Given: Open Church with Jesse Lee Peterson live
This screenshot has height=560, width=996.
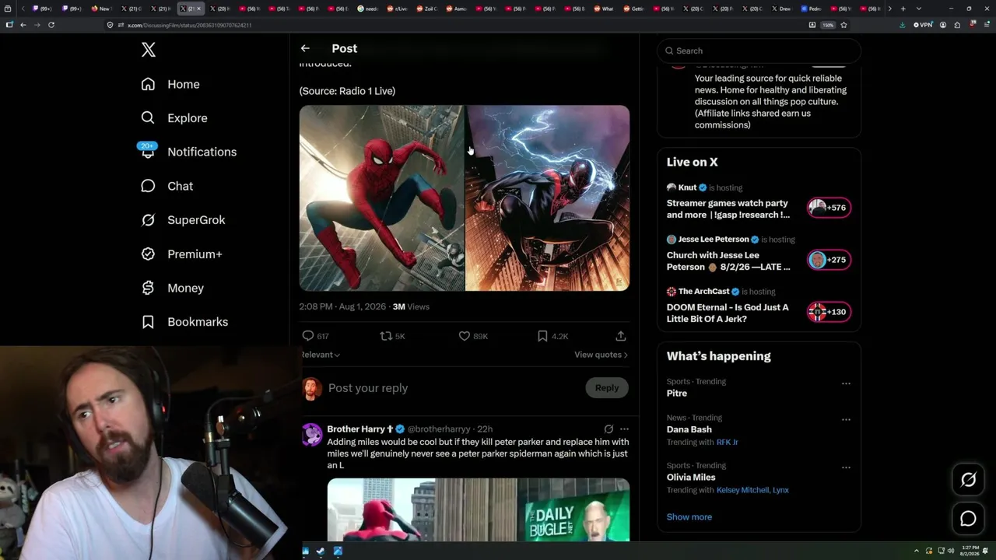Looking at the screenshot, I should (728, 261).
